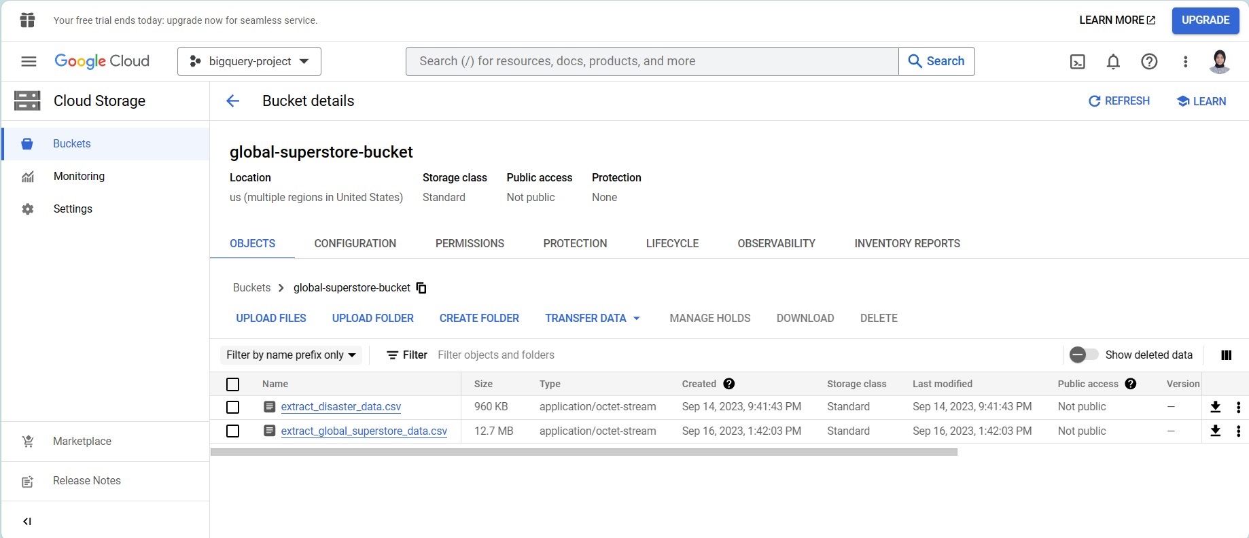1249x538 pixels.
Task: Open the Observability tab
Action: [776, 243]
